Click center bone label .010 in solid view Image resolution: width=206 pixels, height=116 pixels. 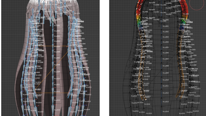click(x=57, y=79)
